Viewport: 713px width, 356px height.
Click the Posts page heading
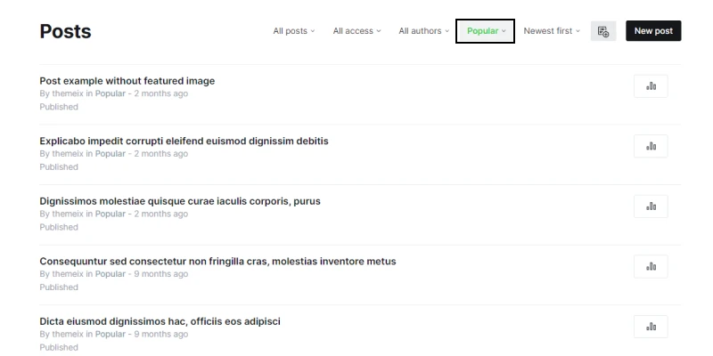66,32
